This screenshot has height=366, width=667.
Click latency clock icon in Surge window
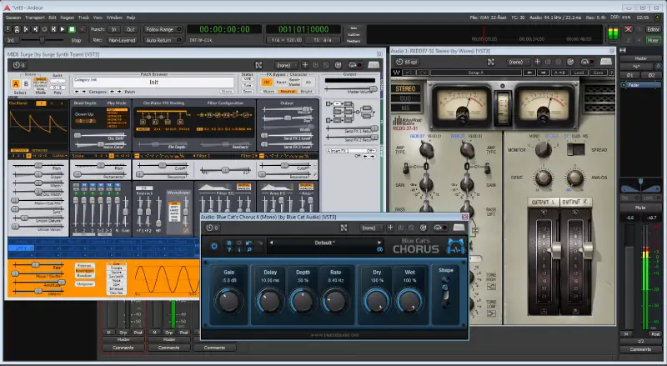pos(17,65)
